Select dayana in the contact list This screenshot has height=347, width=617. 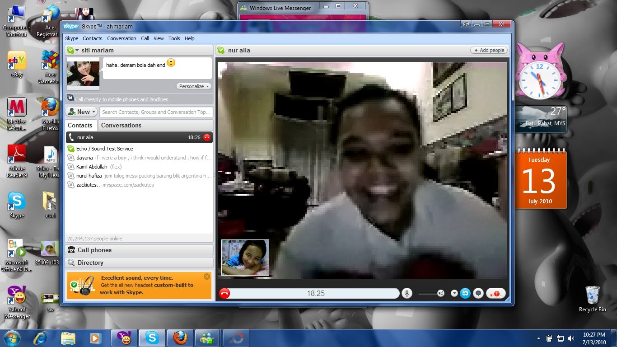pos(139,158)
